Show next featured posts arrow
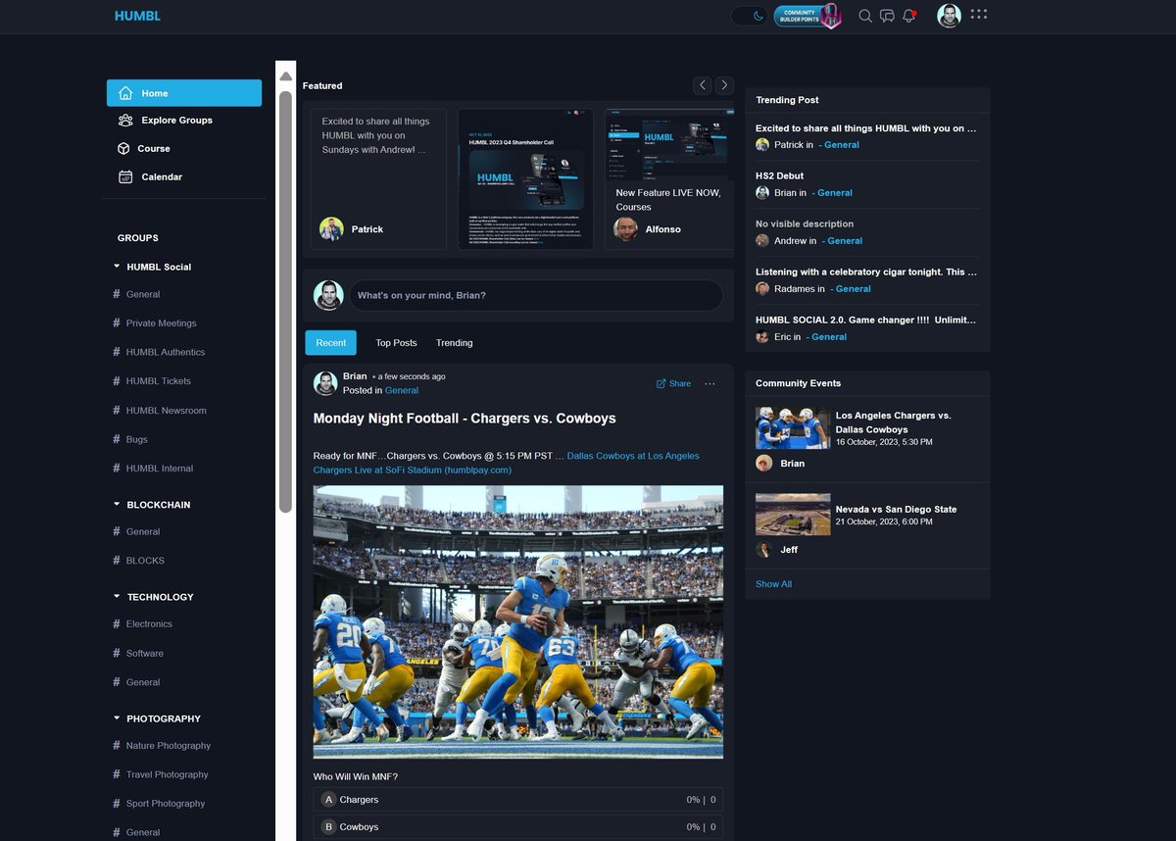Screen dimensions: 1176x841 [x=724, y=85]
